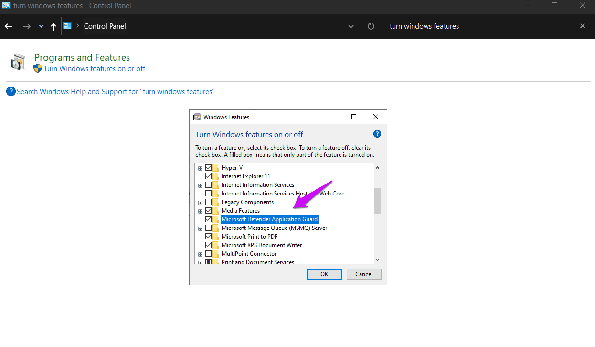Screen dimensions: 595x347
Task: Uncheck Microsoft Print to PDF
Action: click(x=208, y=237)
